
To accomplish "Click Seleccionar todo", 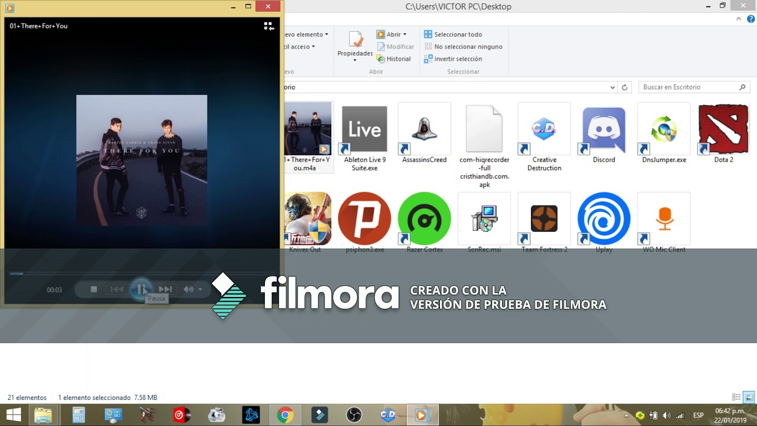I will pyautogui.click(x=453, y=34).
